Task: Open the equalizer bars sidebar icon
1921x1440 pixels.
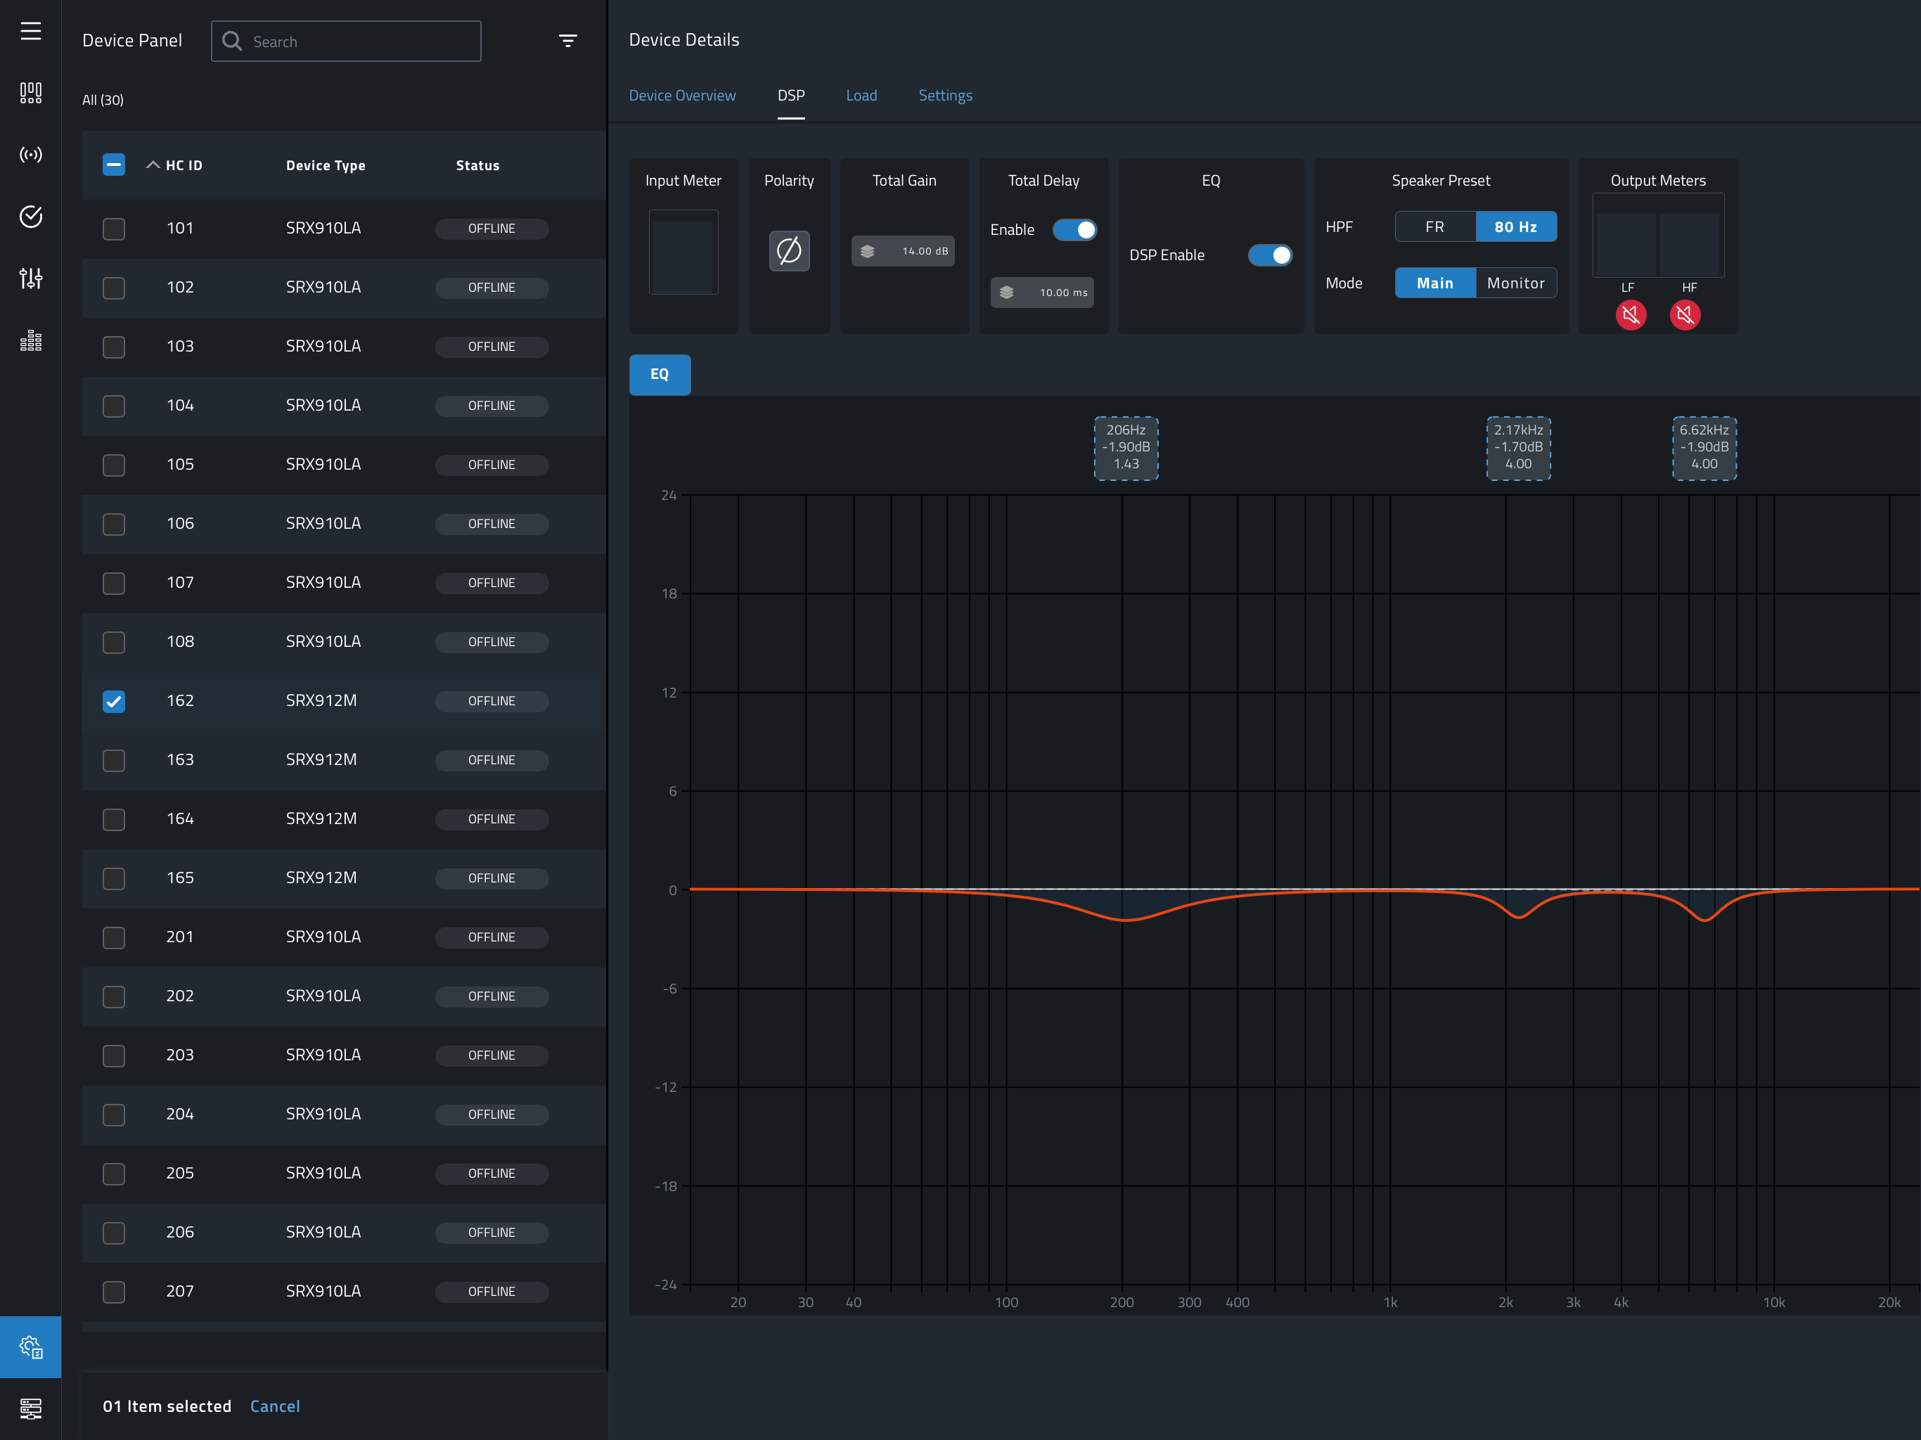Action: pyautogui.click(x=30, y=340)
